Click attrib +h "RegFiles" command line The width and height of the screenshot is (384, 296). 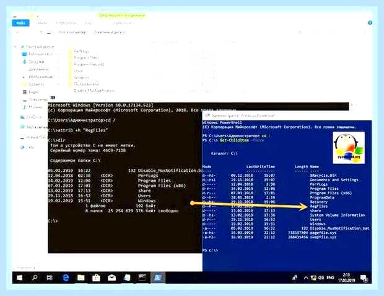tap(77, 130)
